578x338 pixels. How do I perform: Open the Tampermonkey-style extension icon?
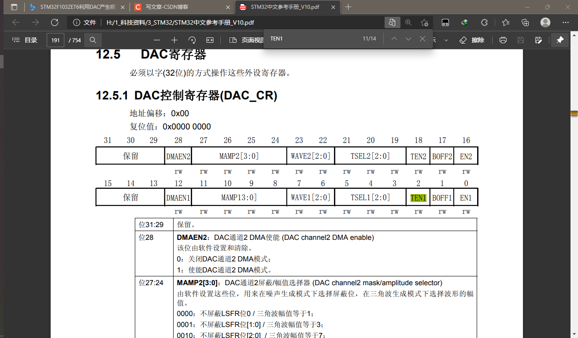coord(445,22)
